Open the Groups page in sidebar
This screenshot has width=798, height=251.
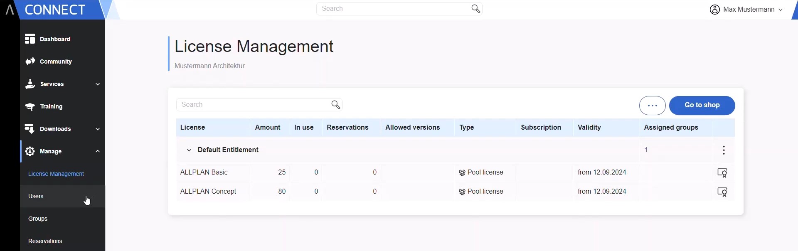coord(38,219)
